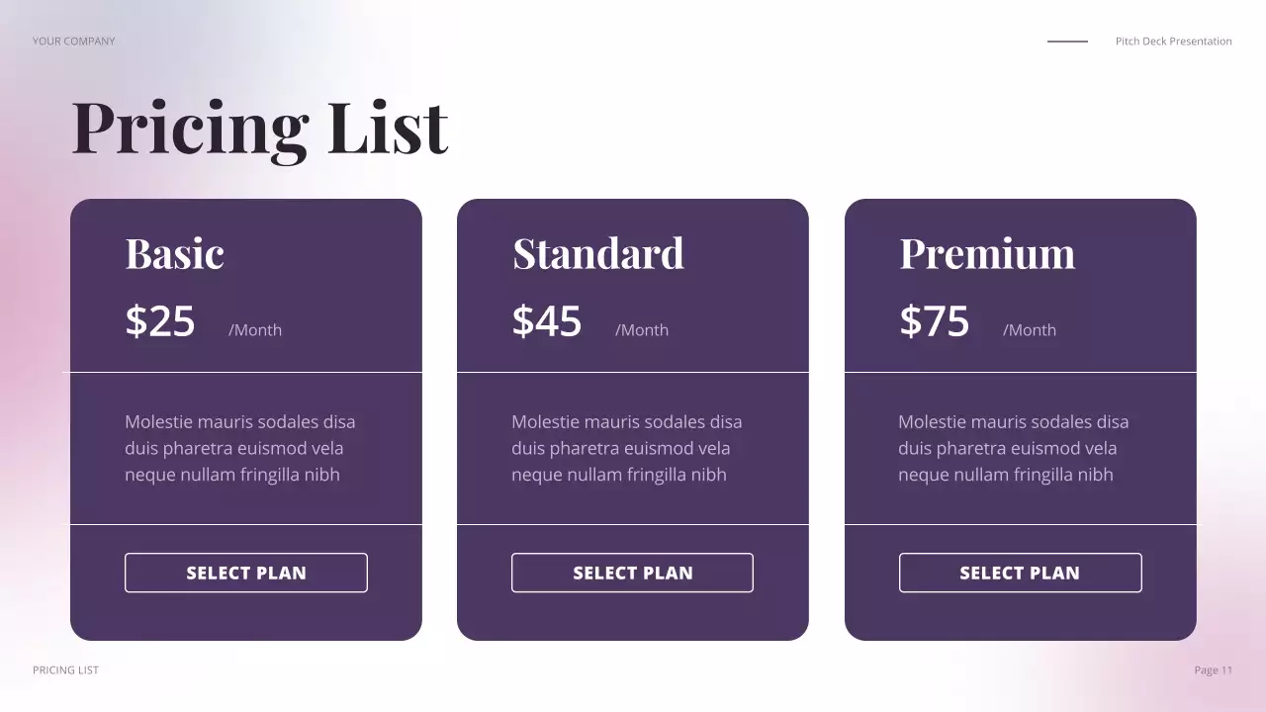Click the "Page 11" page number
This screenshot has width=1266, height=712.
click(x=1214, y=670)
